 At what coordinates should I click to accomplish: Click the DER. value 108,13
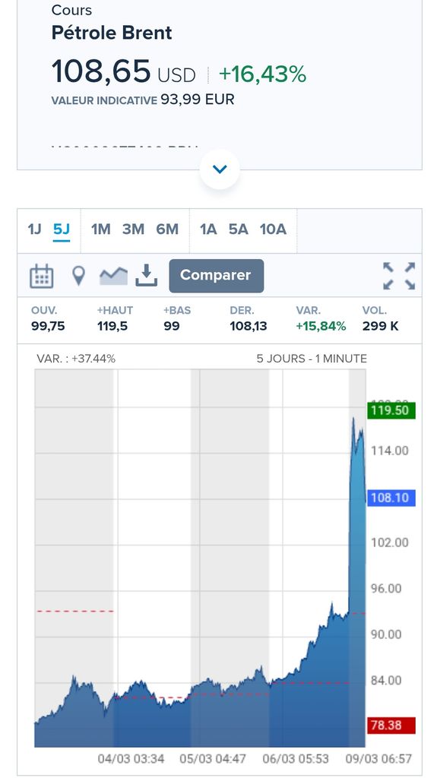(x=248, y=326)
